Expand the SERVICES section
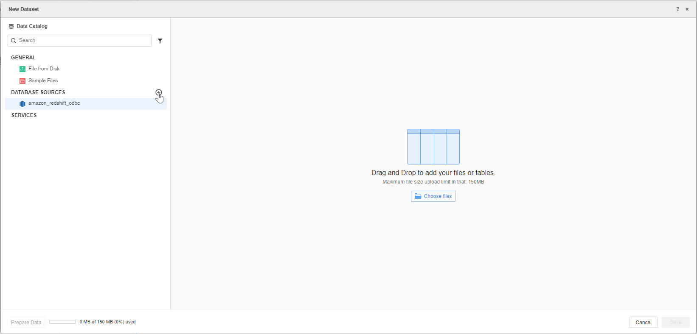 (x=24, y=115)
